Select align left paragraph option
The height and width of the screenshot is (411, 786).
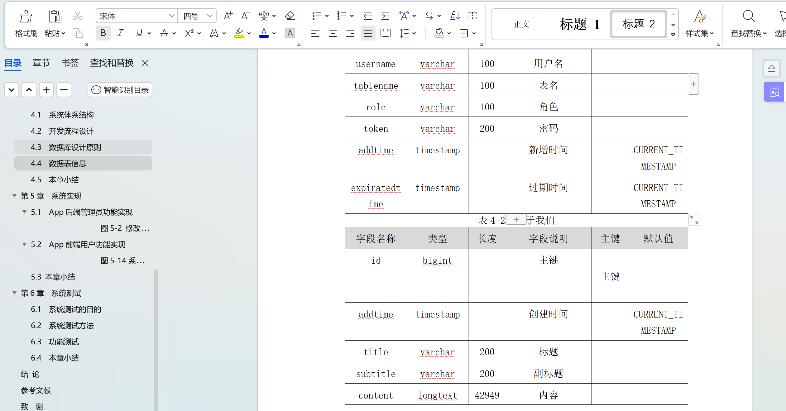coord(315,33)
